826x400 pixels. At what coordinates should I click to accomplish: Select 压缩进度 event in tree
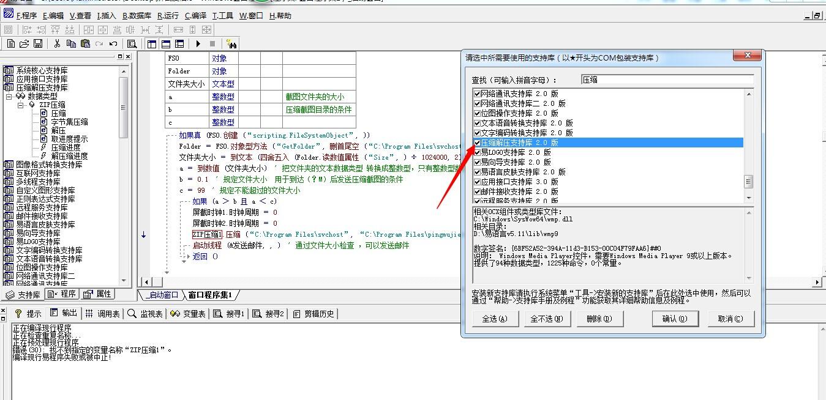[66, 147]
